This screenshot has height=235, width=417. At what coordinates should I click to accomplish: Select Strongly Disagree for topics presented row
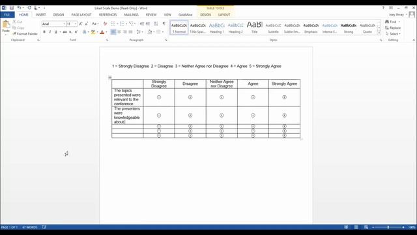[159, 97]
